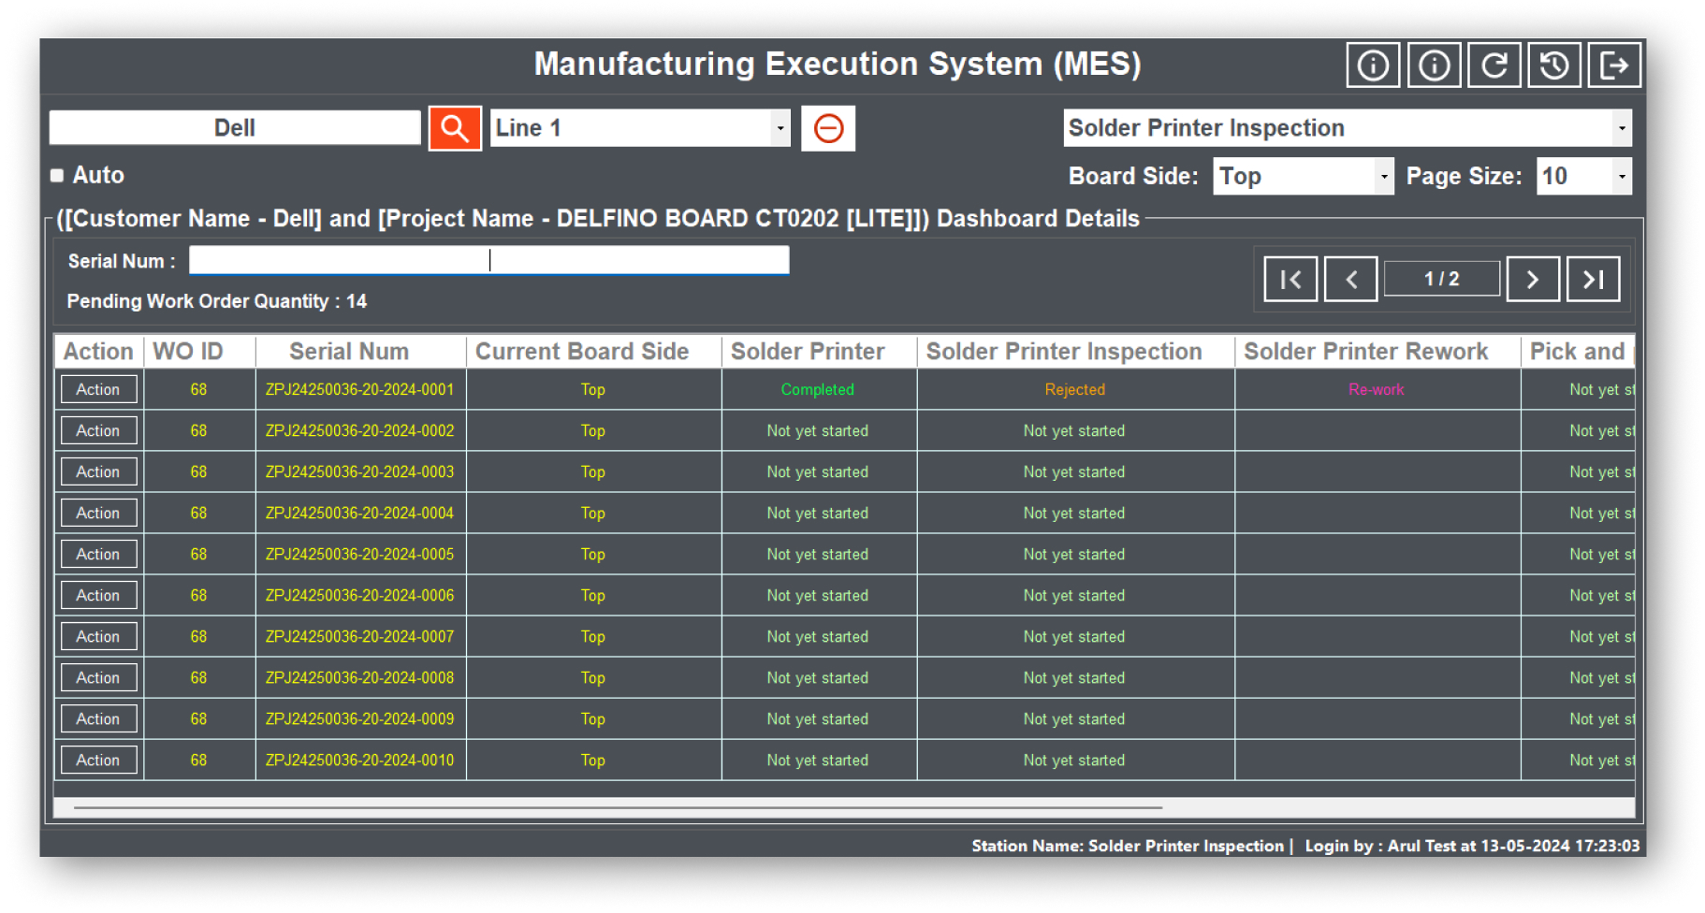Click the refresh icon in header
1705x913 pixels.
pos(1494,65)
